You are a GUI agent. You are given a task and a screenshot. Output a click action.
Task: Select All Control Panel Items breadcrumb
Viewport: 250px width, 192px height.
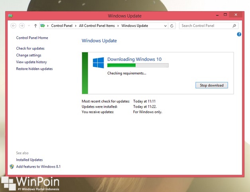pyautogui.click(x=97, y=26)
